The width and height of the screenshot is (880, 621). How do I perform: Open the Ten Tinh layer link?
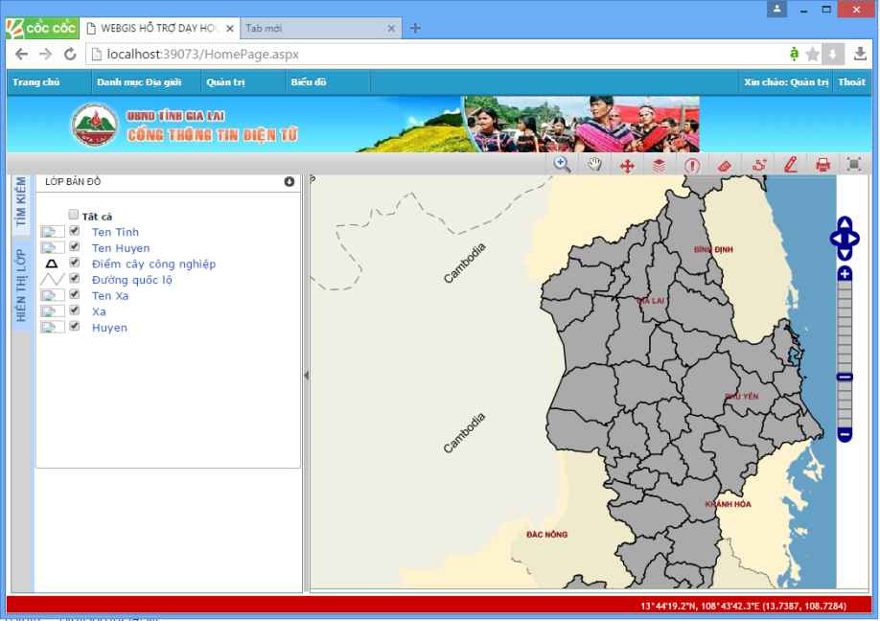(115, 232)
